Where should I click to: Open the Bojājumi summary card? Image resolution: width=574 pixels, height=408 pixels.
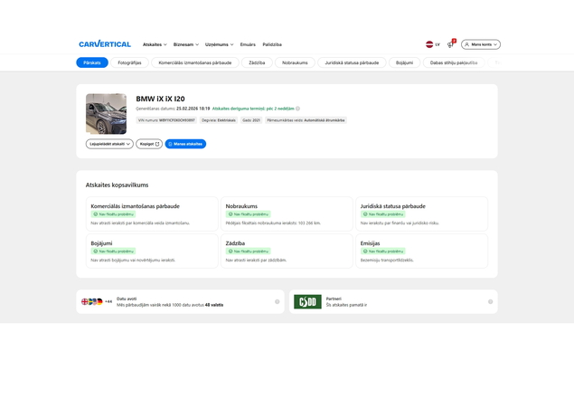pyautogui.click(x=152, y=251)
